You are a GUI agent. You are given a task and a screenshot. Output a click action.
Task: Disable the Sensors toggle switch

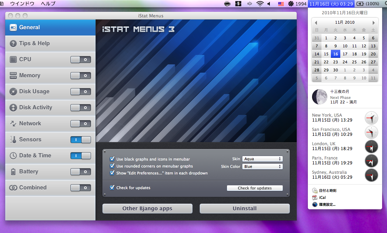[81, 140]
